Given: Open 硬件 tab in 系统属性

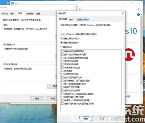Looking at the screenshot, I should pyautogui.click(x=12, y=14).
